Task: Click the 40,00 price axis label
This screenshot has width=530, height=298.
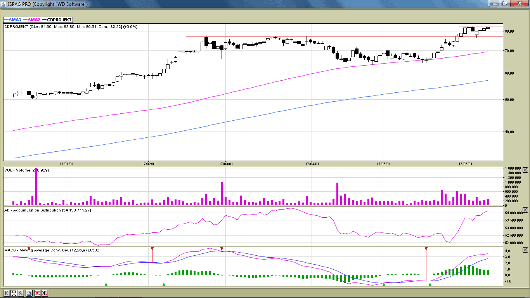Action: [x=509, y=132]
